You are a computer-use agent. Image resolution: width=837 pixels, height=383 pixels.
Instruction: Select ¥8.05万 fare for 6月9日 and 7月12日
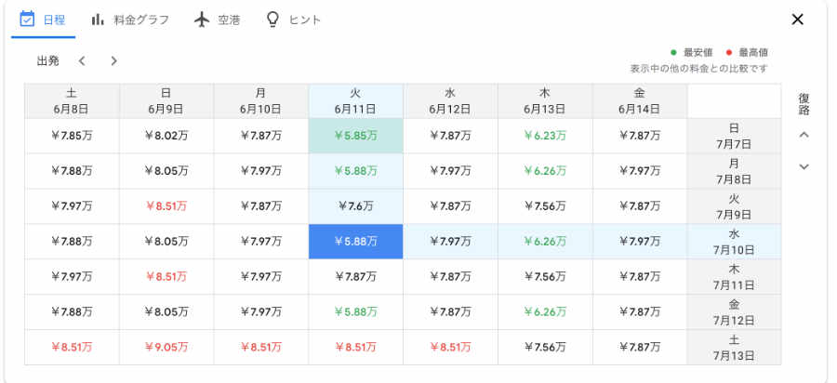[166, 312]
